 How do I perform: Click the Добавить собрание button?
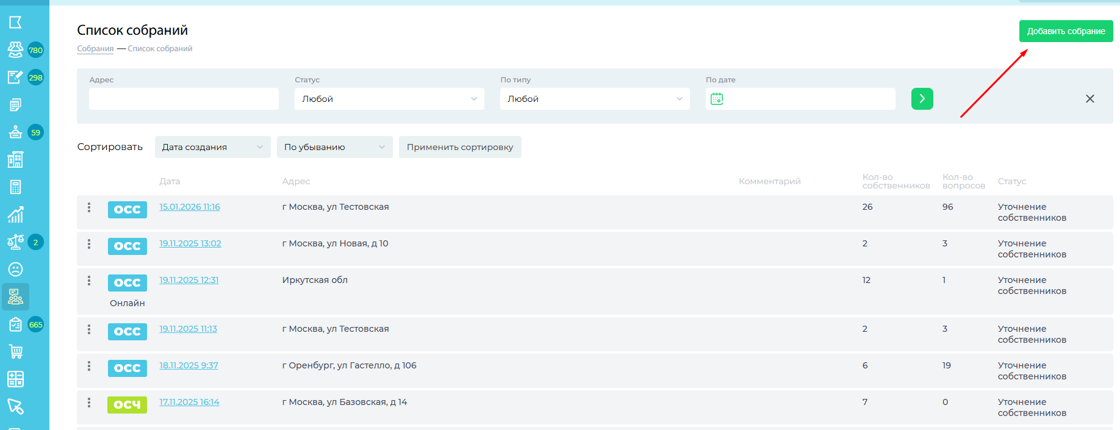tap(1066, 31)
